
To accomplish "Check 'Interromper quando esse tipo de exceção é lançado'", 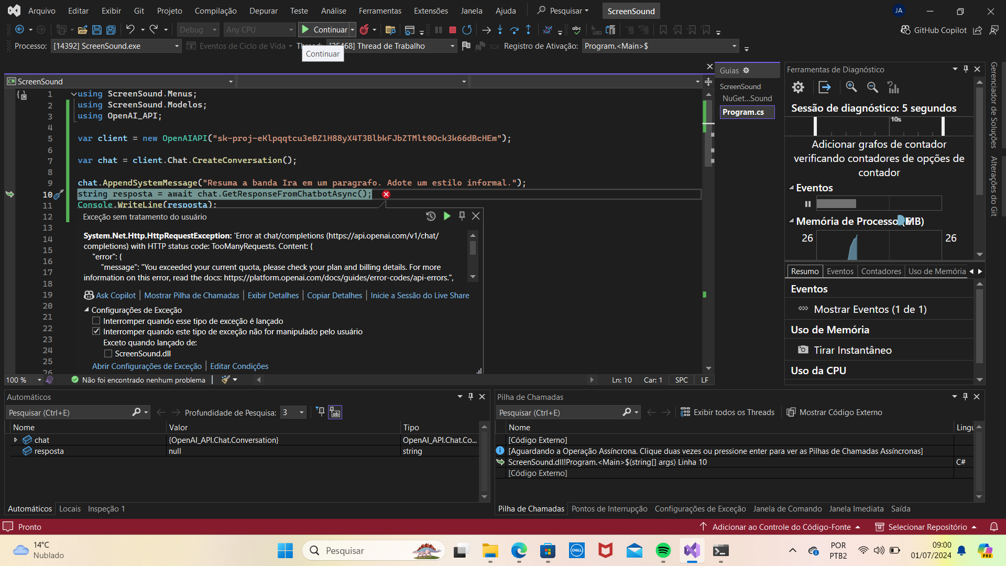I will (96, 321).
